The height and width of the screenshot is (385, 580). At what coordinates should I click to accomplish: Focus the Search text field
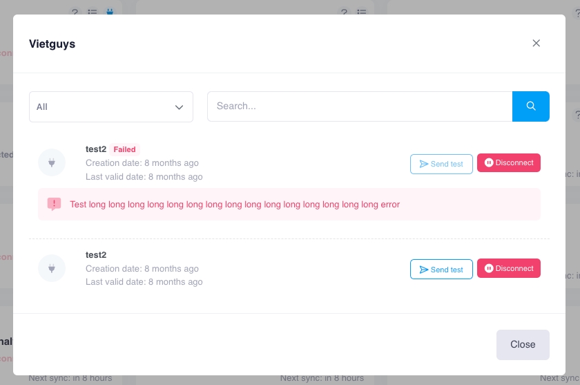[x=359, y=106]
